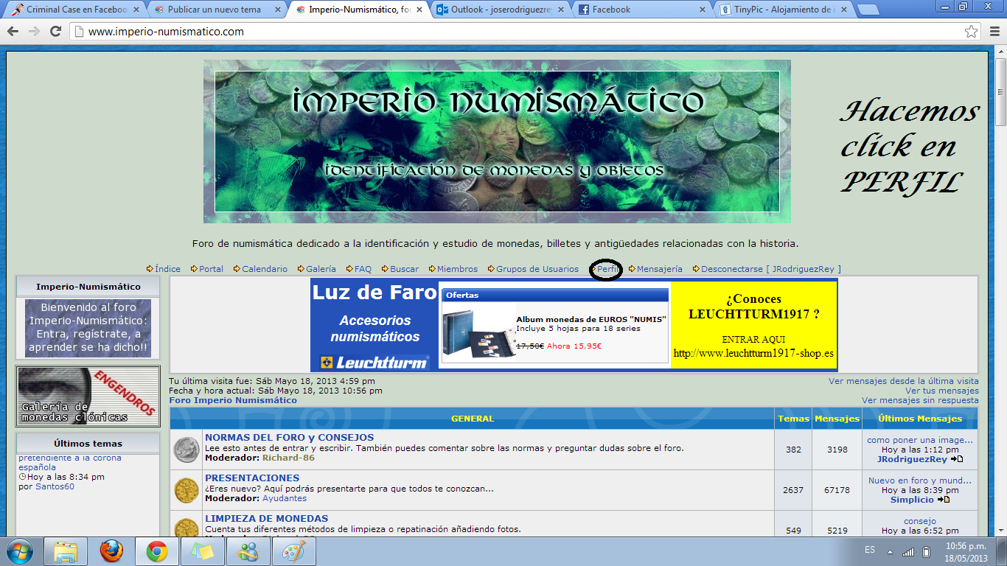Screen dimensions: 1007x566
Task: Open Sticky Notes from the taskbar
Action: 203,551
